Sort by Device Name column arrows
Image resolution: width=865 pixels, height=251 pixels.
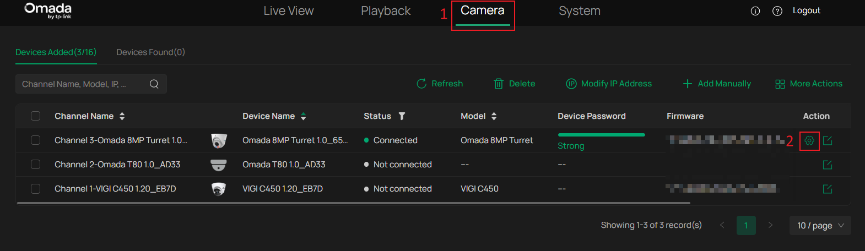pos(304,116)
